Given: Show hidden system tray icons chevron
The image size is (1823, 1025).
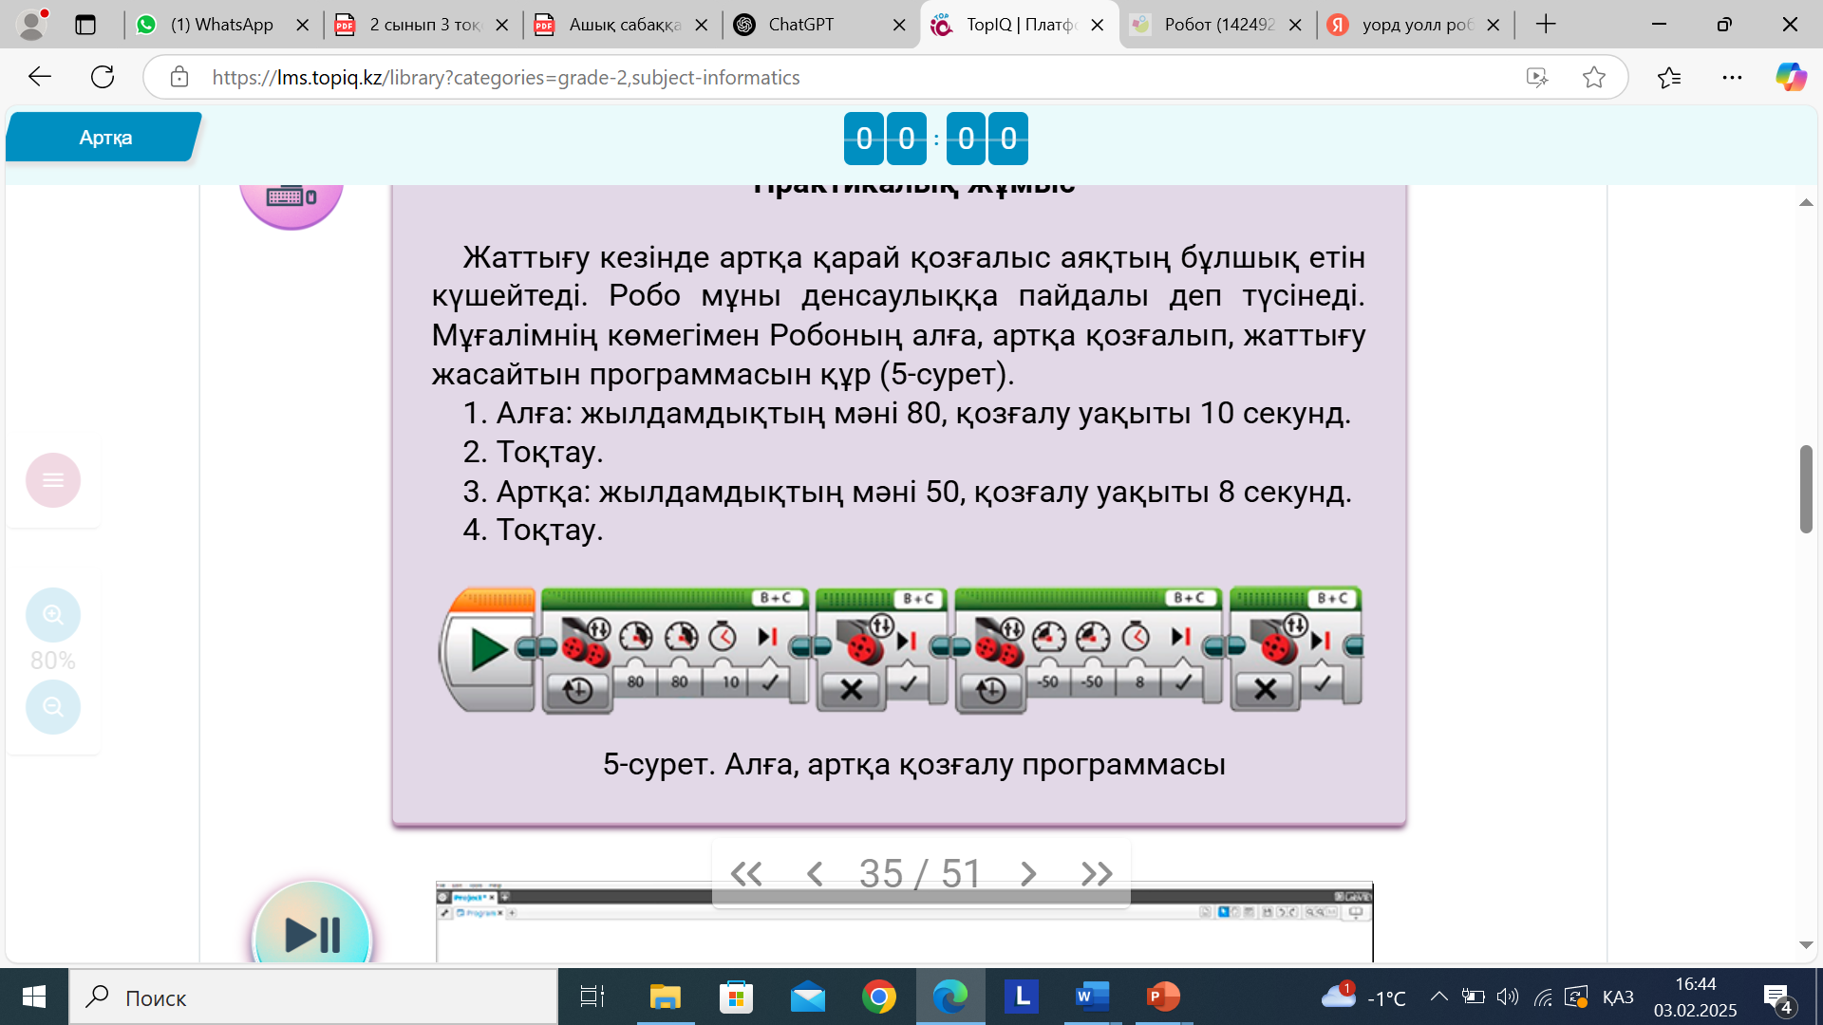Looking at the screenshot, I should [x=1438, y=997].
